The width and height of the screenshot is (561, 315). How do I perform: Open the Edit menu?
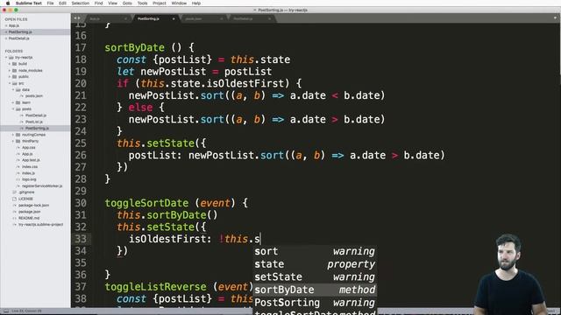[x=62, y=3]
